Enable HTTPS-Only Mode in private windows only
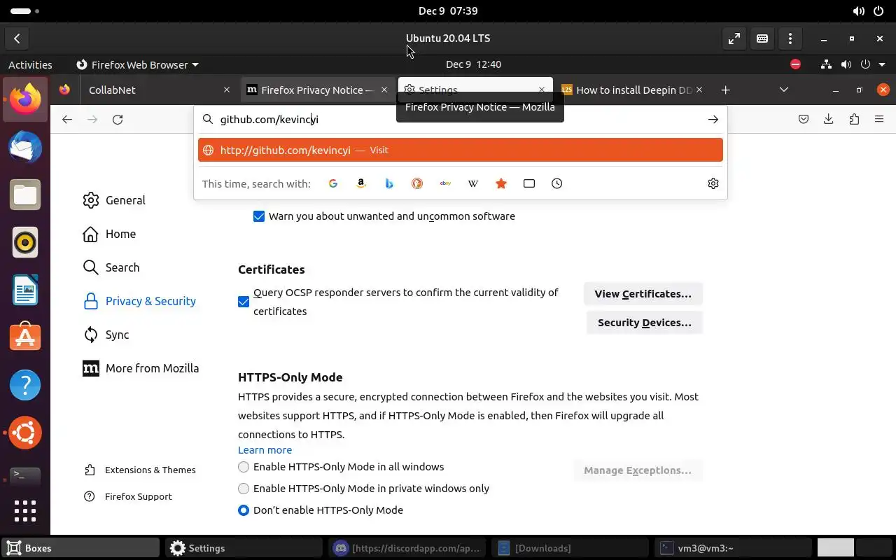 pyautogui.click(x=244, y=489)
